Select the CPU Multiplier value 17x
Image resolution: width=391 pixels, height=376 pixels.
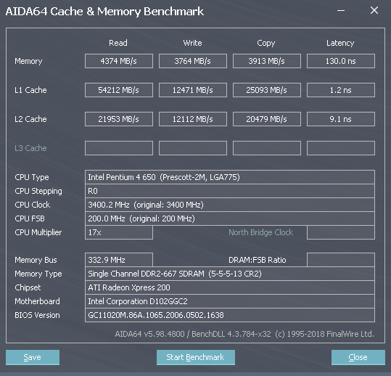(x=119, y=232)
